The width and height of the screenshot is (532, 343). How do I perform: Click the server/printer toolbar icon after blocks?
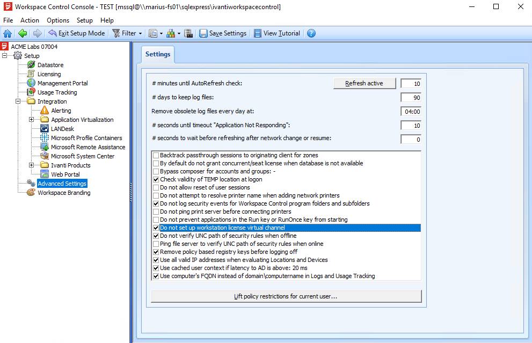[x=188, y=33]
